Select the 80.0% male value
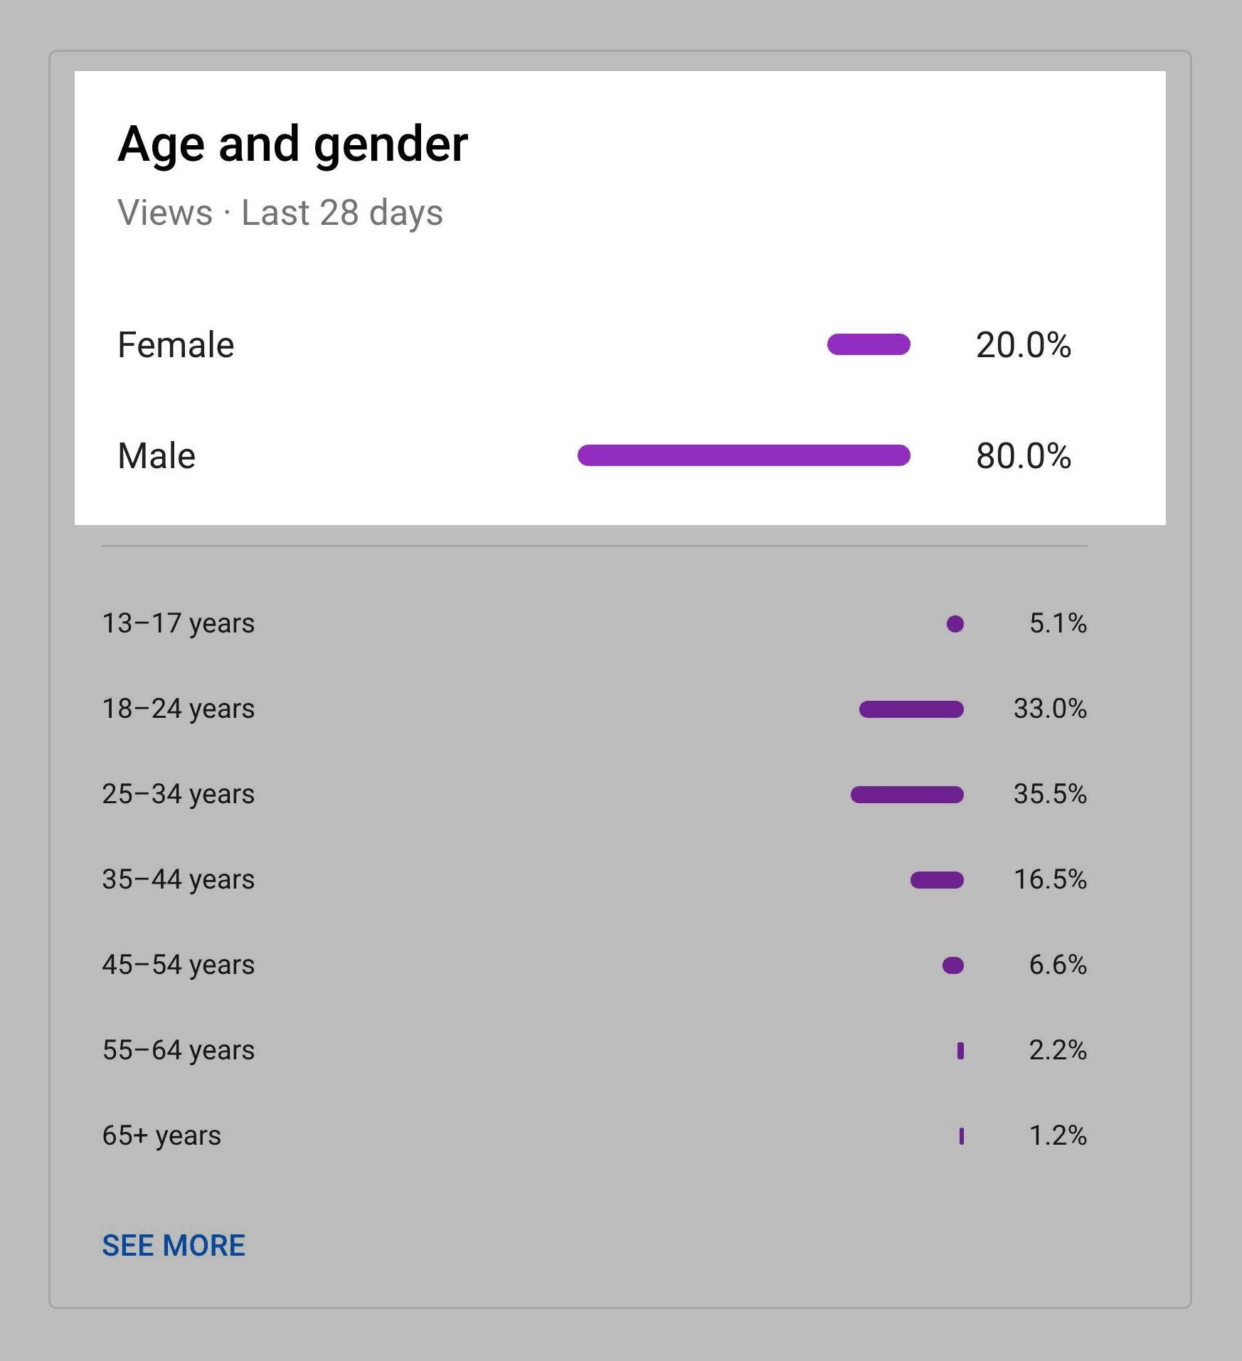 (1024, 456)
